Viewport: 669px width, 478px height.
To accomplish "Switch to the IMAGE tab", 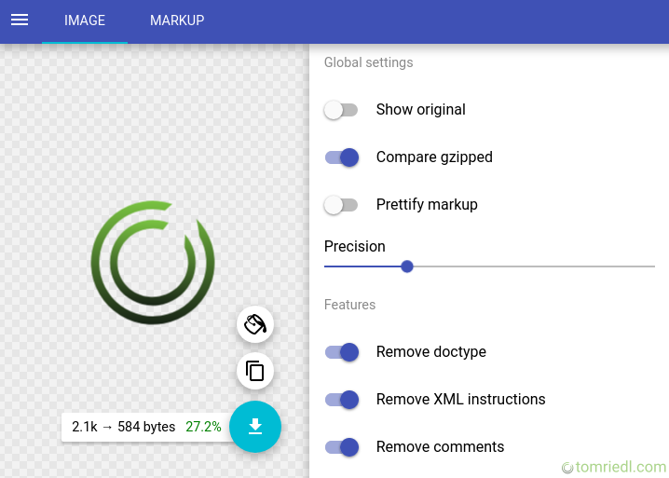I will click(x=85, y=20).
